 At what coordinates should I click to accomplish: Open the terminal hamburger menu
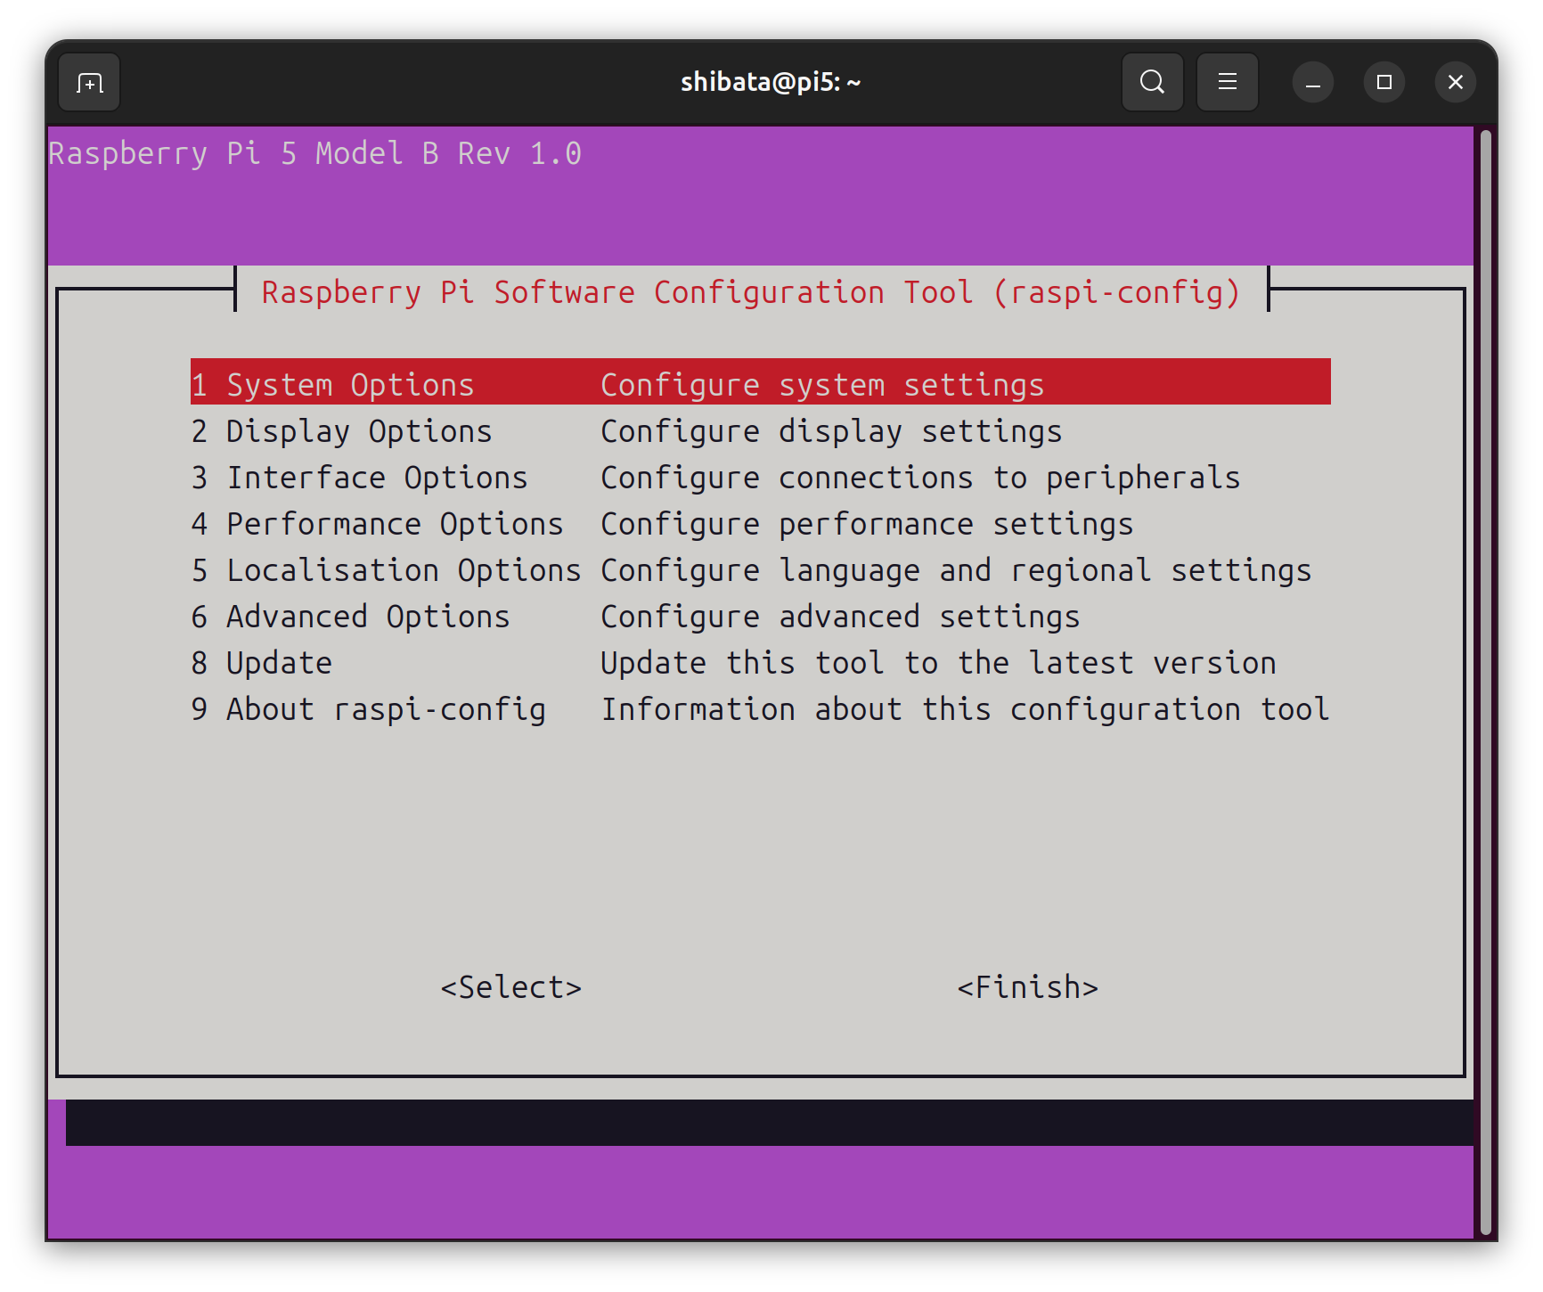coord(1227,82)
